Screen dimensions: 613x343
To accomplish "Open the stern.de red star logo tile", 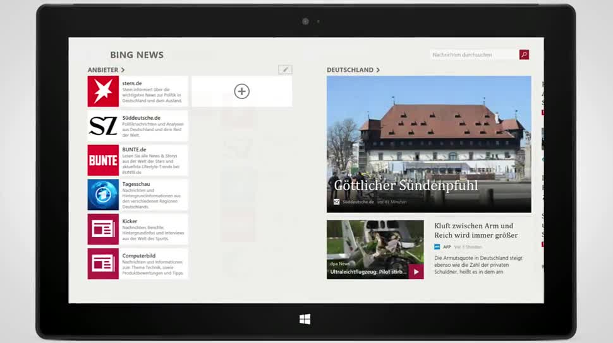I will (x=103, y=91).
